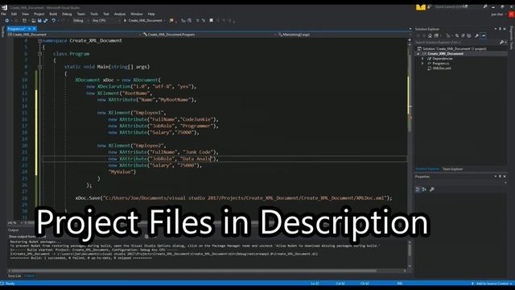Open the Main(string[] args) member dropdown

[x=344, y=34]
